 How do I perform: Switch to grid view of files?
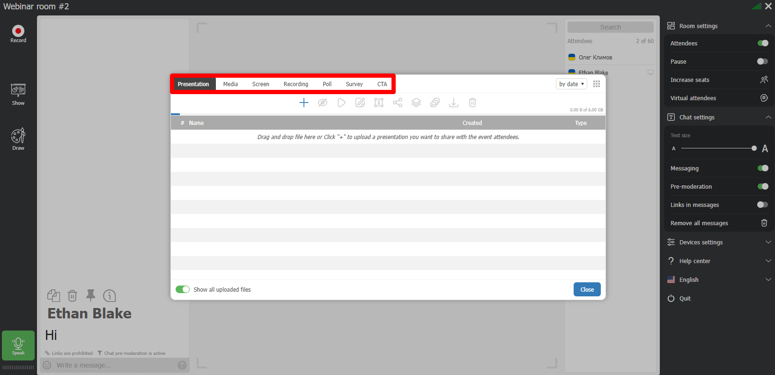click(597, 84)
